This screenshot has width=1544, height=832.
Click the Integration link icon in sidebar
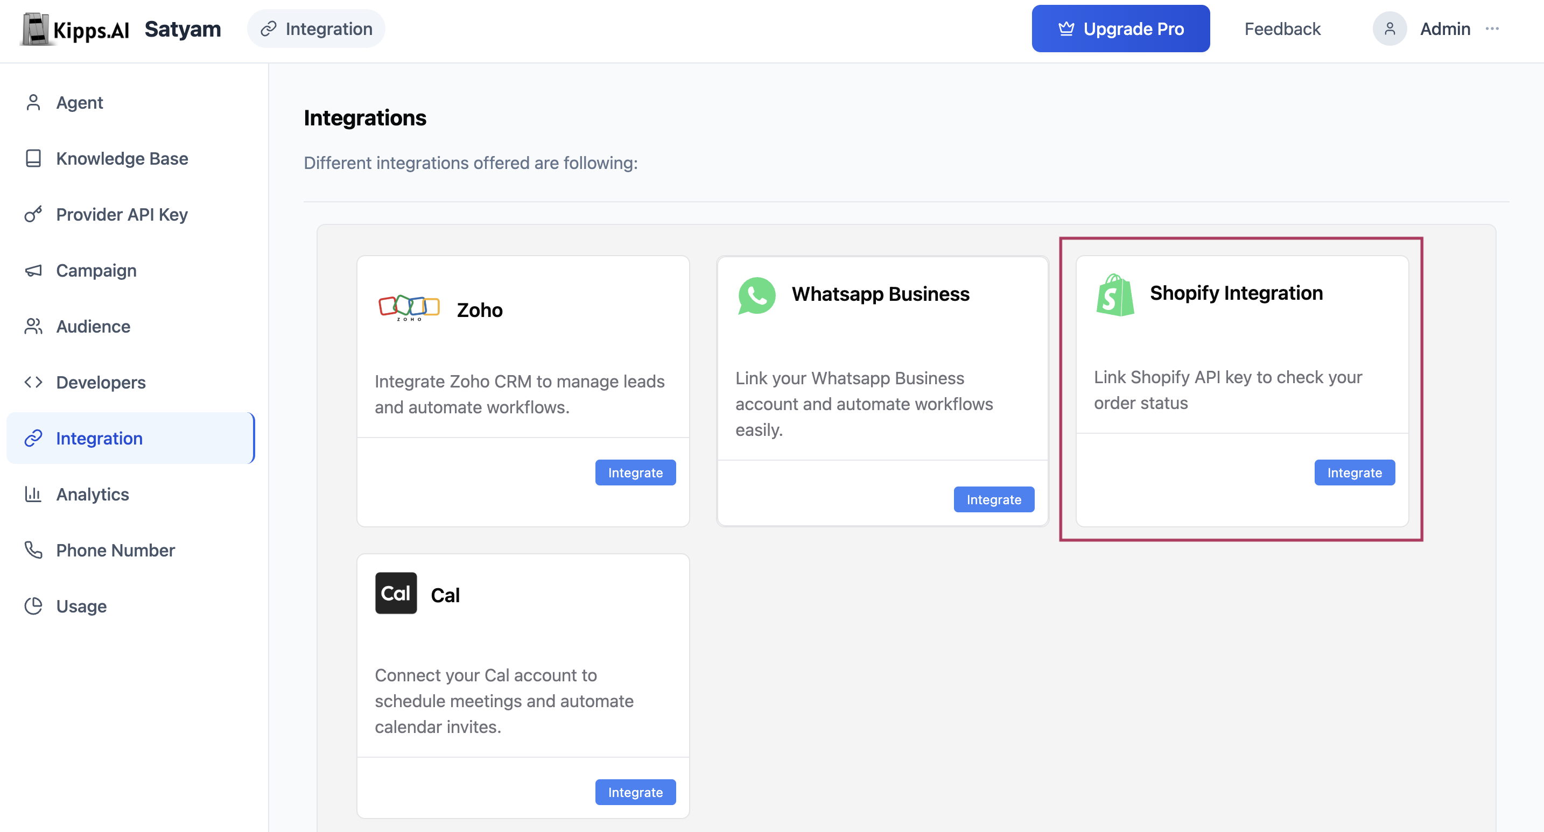[x=33, y=438]
